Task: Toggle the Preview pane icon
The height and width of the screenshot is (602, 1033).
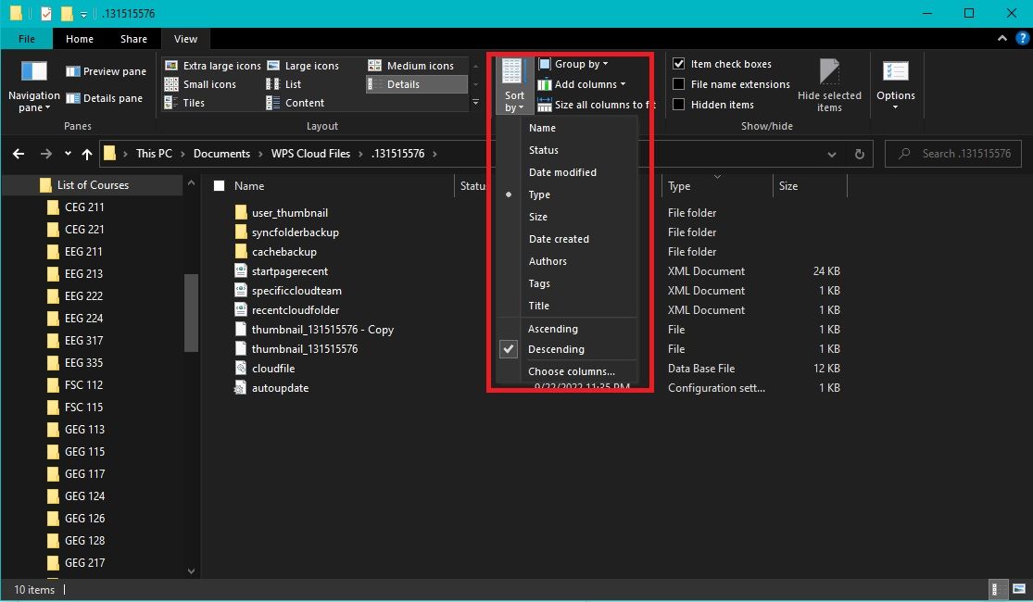Action: pos(105,70)
